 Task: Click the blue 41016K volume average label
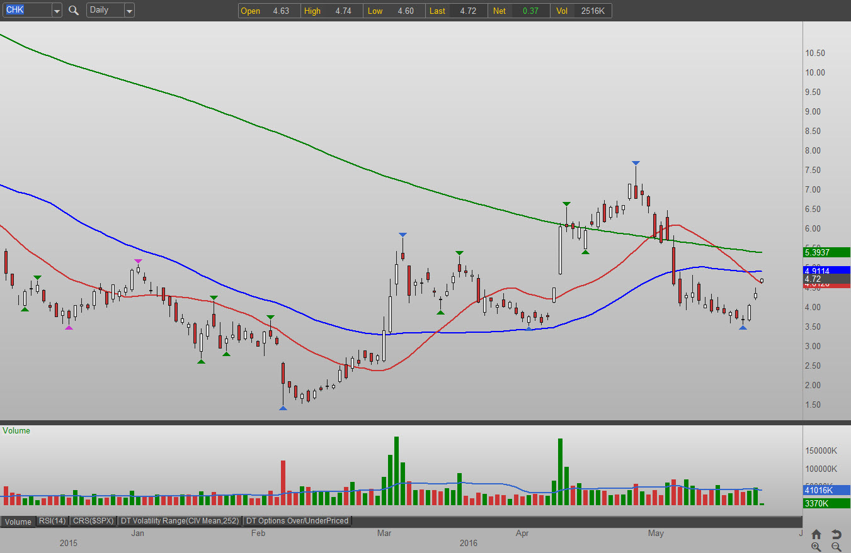[826, 490]
